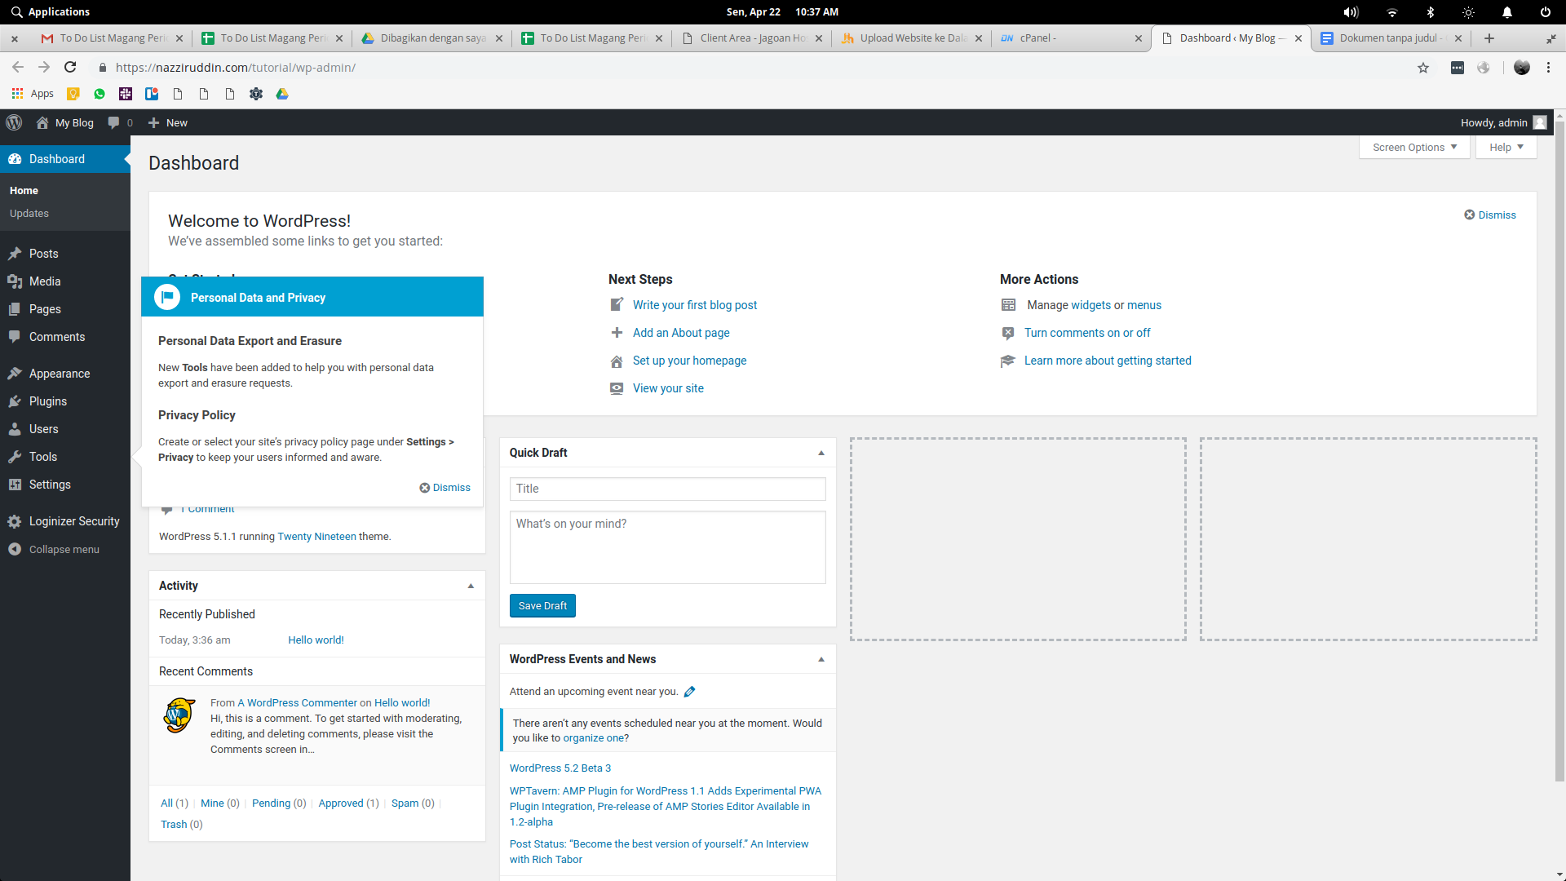1566x881 pixels.
Task: Open the Applications system menu
Action: click(x=51, y=11)
